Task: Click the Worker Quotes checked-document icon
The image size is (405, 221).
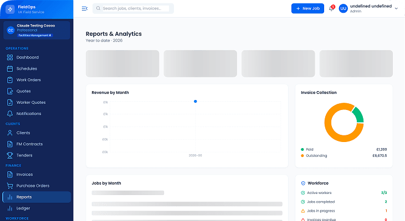Action: click(x=10, y=103)
